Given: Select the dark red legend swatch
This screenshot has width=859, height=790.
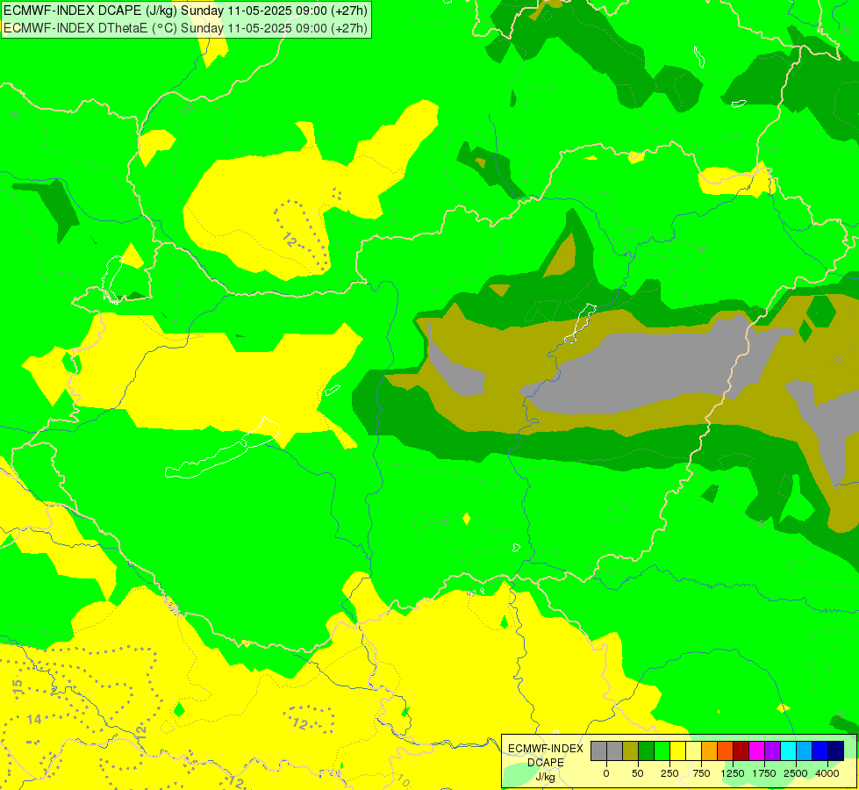Looking at the screenshot, I should [x=741, y=751].
